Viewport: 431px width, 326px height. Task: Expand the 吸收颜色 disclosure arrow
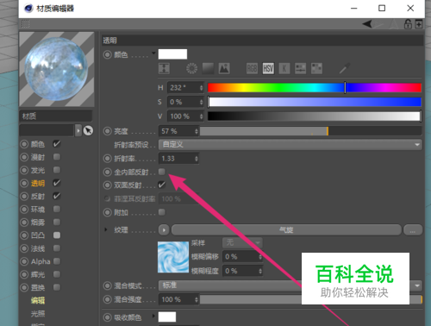pyautogui.click(x=153, y=317)
